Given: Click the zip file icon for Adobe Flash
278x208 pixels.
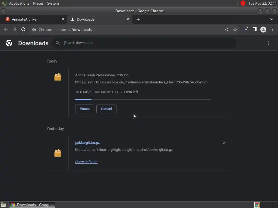Looking at the screenshot, I should click(x=58, y=77).
